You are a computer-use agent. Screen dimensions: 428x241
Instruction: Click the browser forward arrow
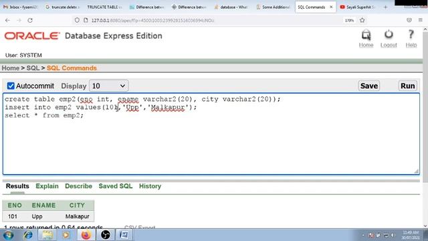coord(19,20)
